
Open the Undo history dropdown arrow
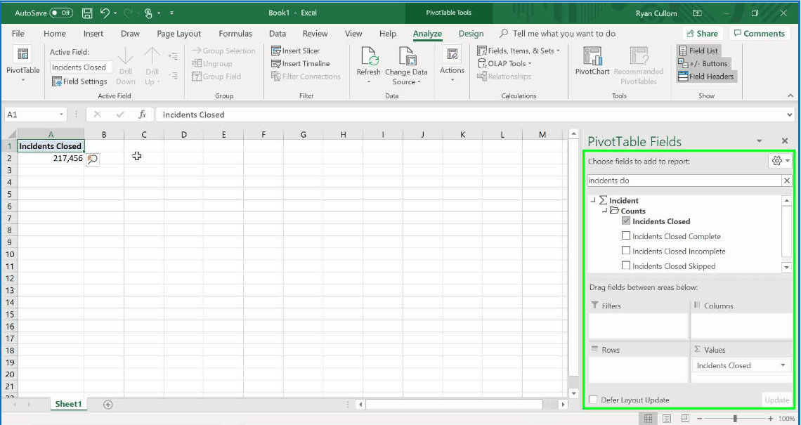(x=115, y=13)
